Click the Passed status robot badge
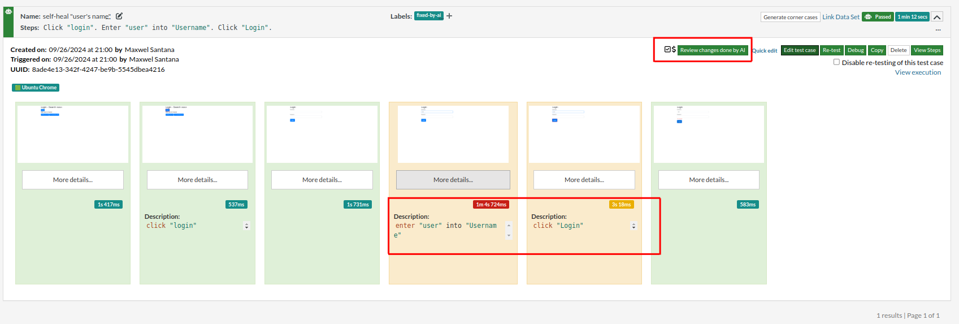This screenshot has width=959, height=324. (x=877, y=17)
